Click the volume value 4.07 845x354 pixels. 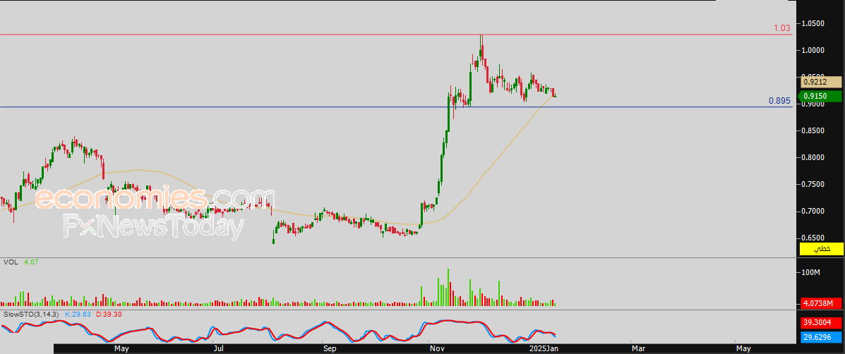30,262
